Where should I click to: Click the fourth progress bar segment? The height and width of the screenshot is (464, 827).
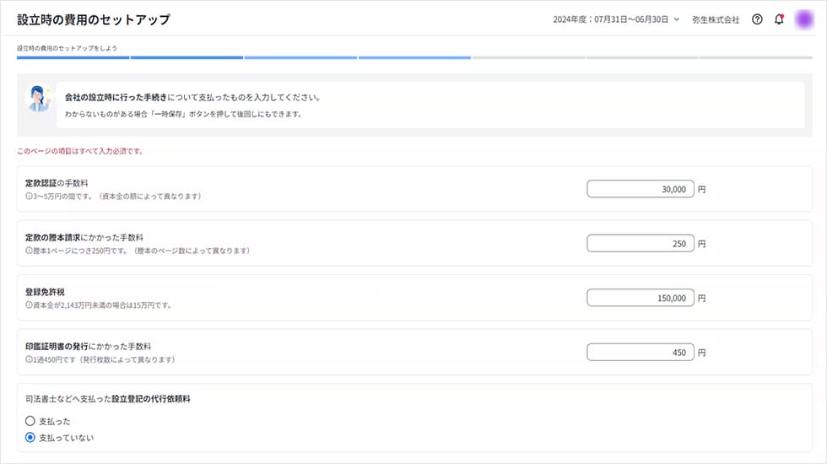point(414,57)
